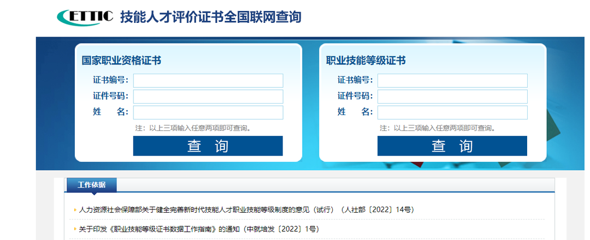Open link 关于印发《职业技能等级证书数据工作指南》的通知
This screenshot has width=590, height=240.
click(199, 229)
